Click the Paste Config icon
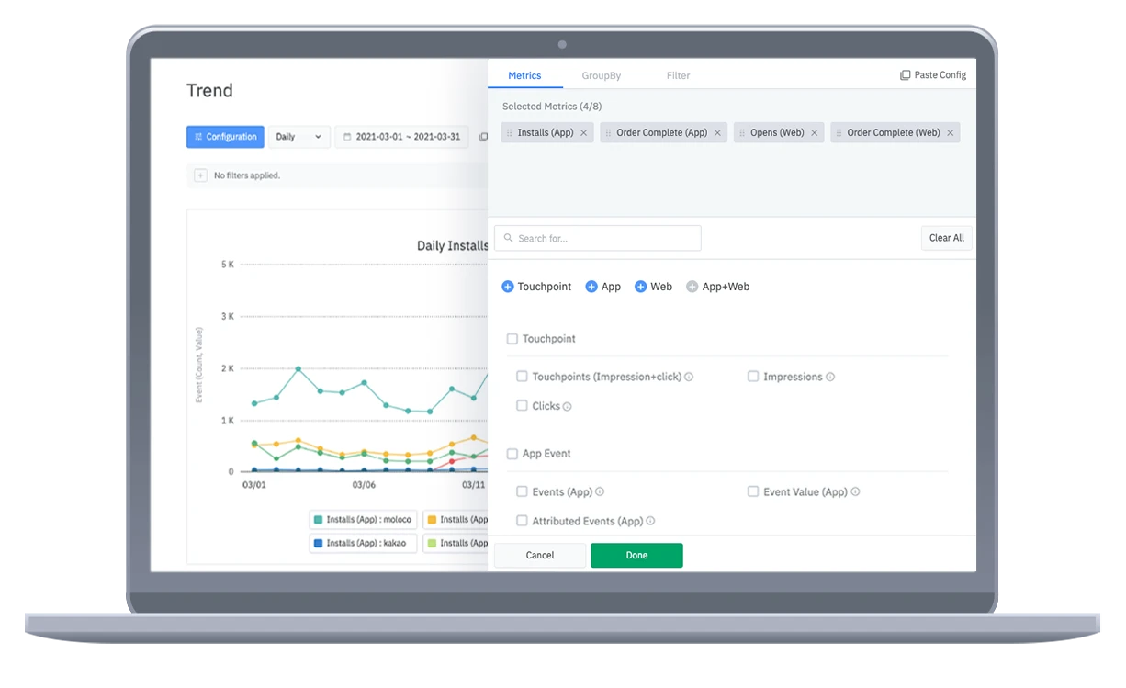Image resolution: width=1126 pixels, height=688 pixels. click(x=905, y=75)
